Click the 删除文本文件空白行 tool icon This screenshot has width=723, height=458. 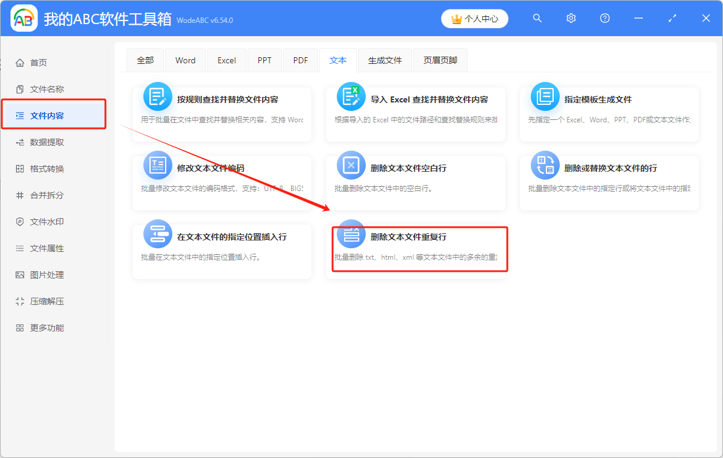(351, 163)
